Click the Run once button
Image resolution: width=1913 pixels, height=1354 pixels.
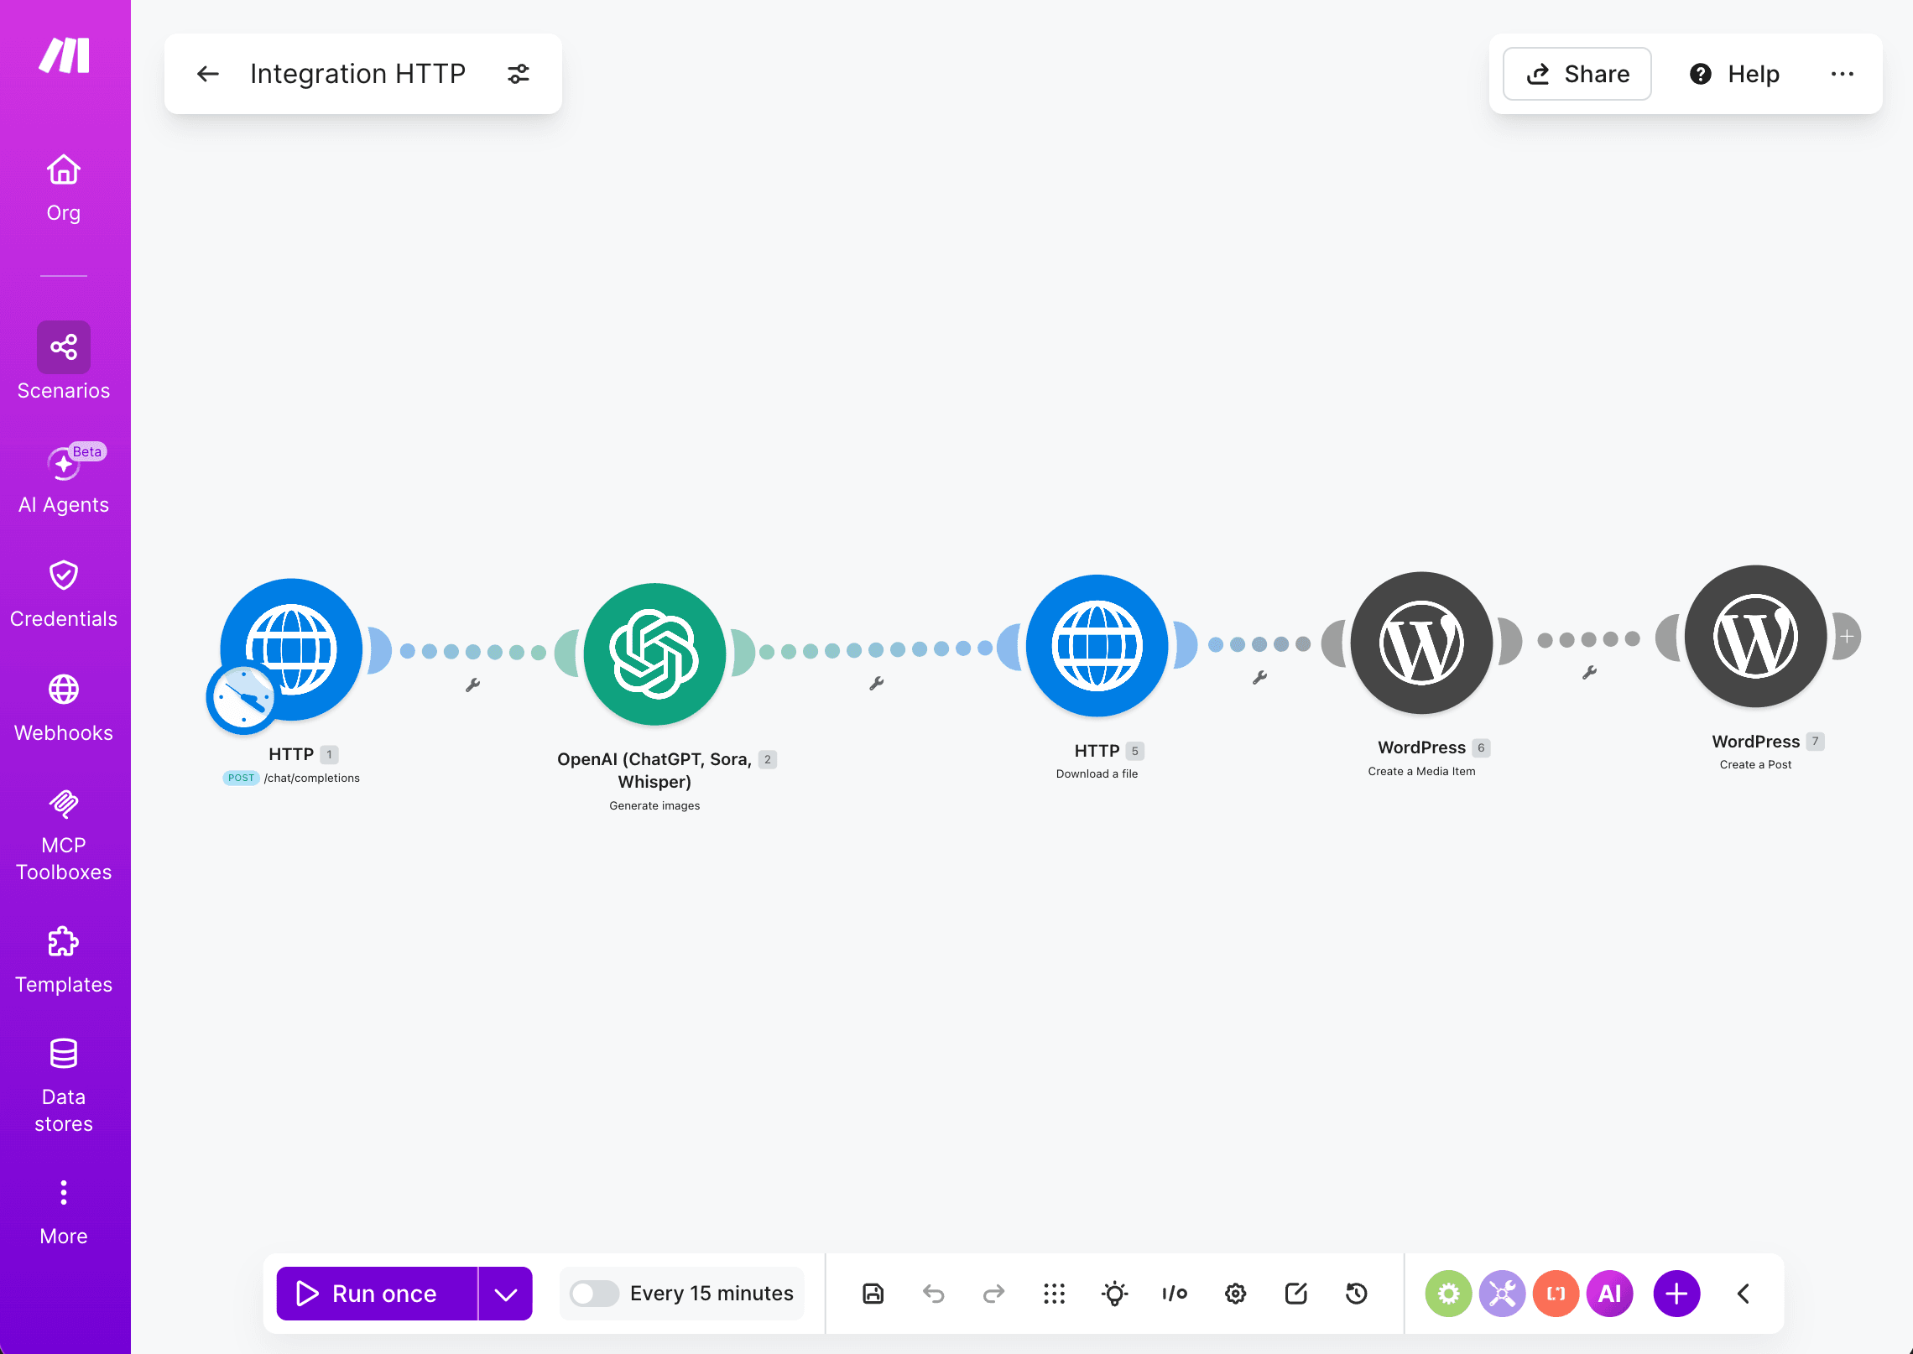pyautogui.click(x=377, y=1294)
